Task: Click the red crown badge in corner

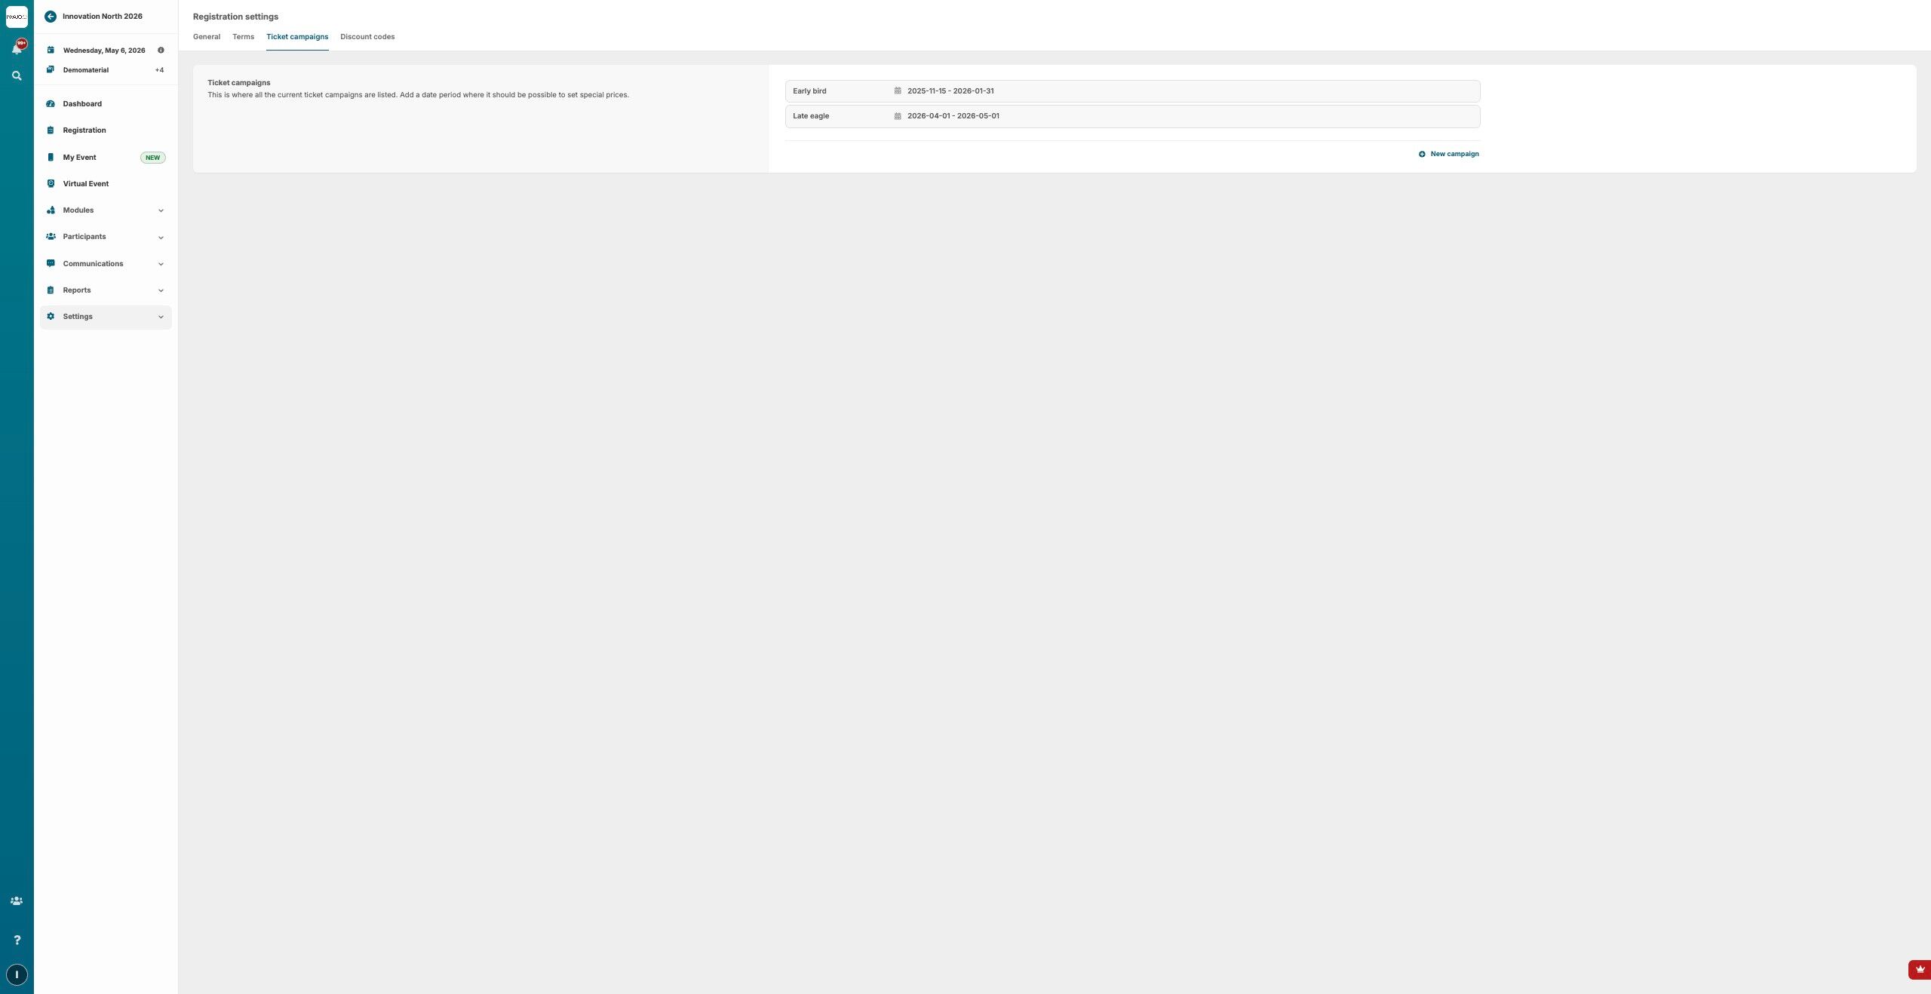Action: [x=1920, y=970]
